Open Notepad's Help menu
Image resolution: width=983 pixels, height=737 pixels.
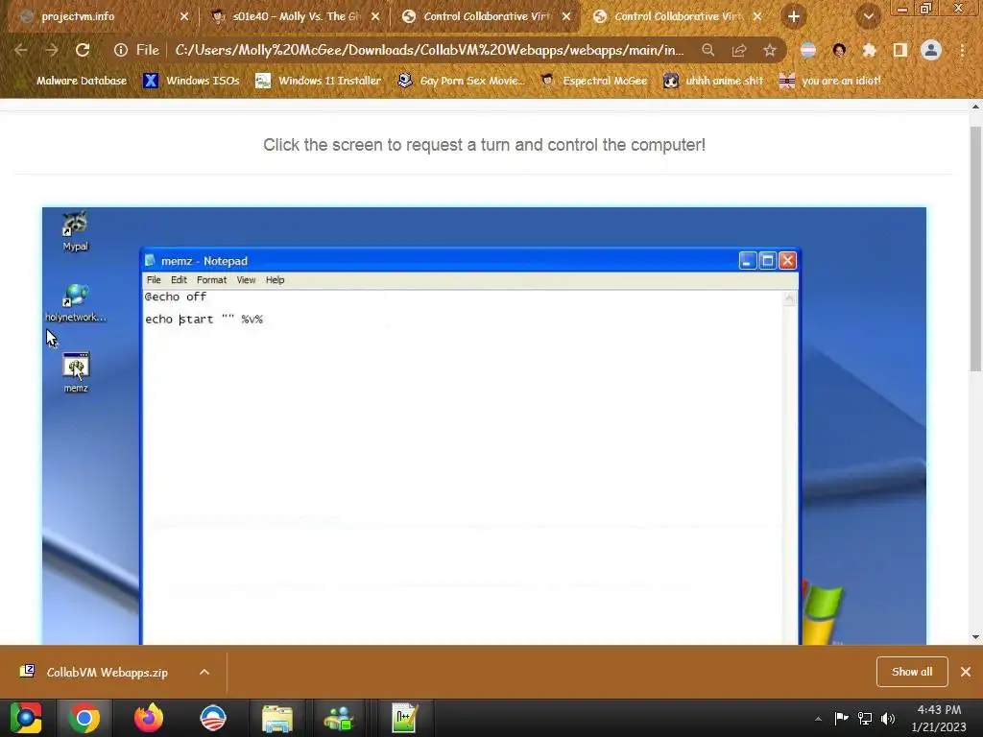[x=275, y=280]
